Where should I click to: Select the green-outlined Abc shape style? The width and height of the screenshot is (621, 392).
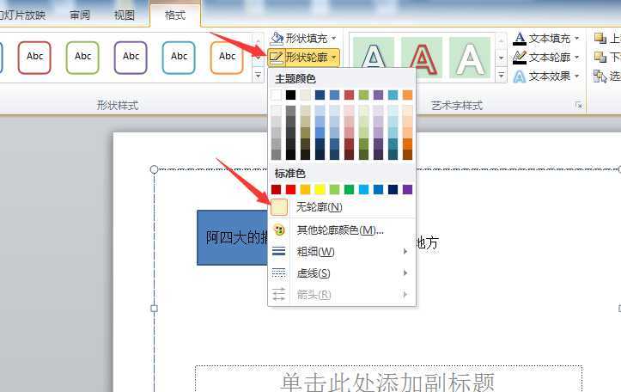[82, 58]
